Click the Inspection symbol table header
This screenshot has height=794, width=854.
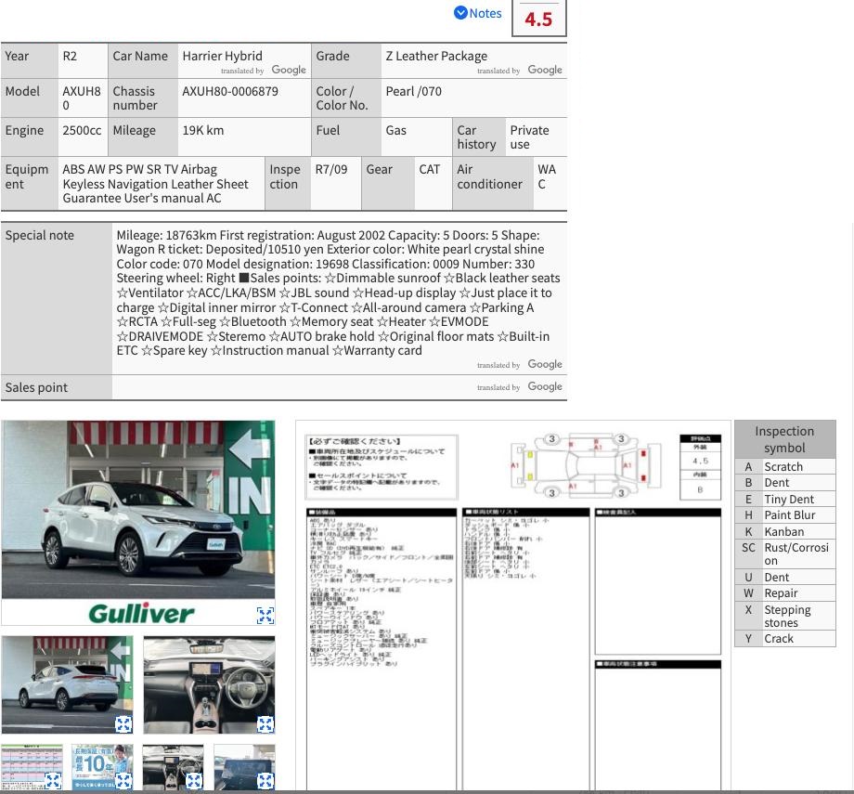pos(784,439)
